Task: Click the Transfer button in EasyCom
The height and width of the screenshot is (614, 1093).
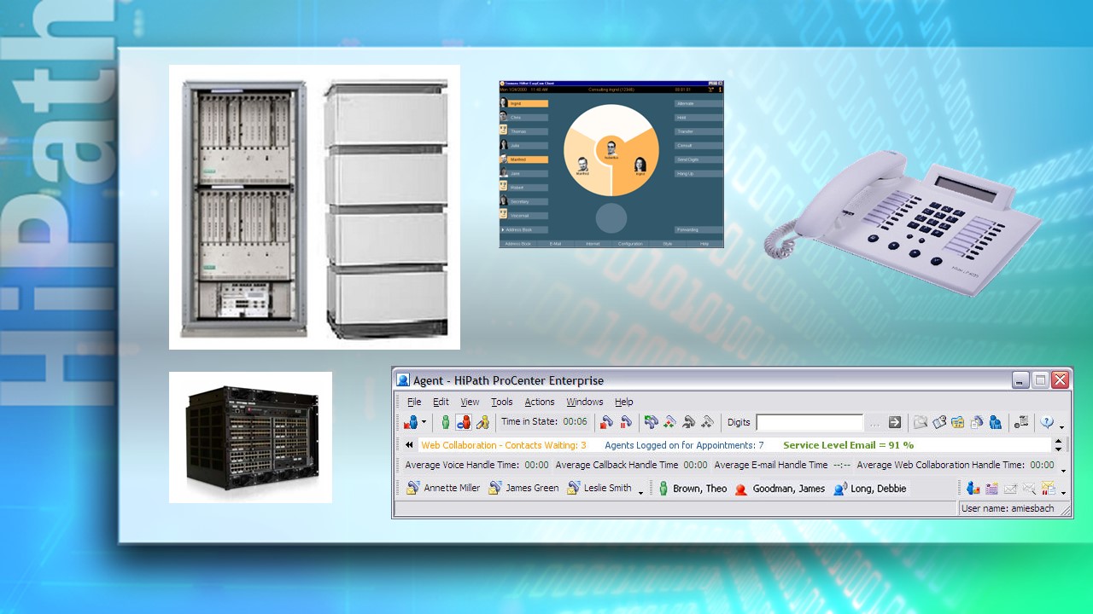Action: click(698, 132)
